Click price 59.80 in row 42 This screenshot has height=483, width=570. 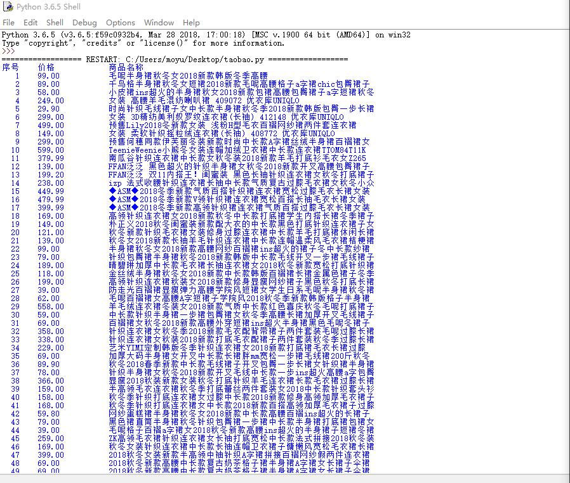[x=48, y=414]
